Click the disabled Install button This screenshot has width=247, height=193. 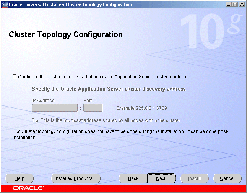[x=195, y=178]
